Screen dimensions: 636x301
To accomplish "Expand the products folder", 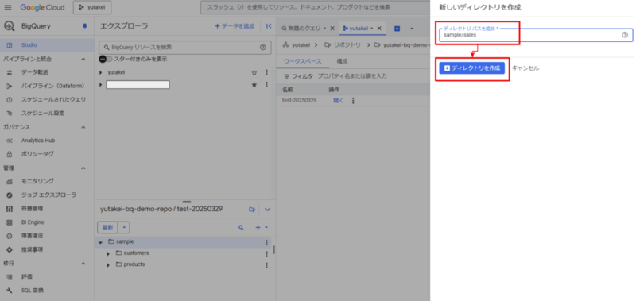I will pyautogui.click(x=108, y=265).
